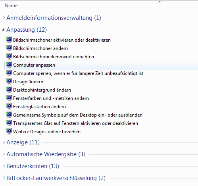This screenshot has height=186, width=198.
Task: Expand the Anzeige group arrow
Action: pos(4,142)
